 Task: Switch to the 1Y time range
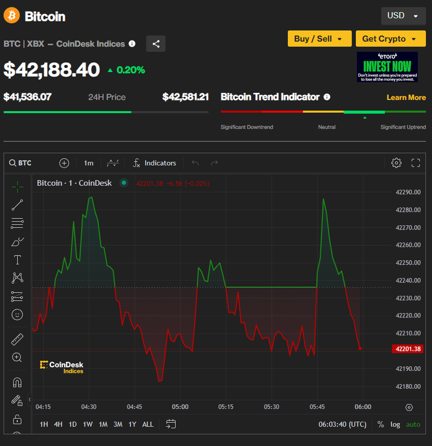click(132, 424)
